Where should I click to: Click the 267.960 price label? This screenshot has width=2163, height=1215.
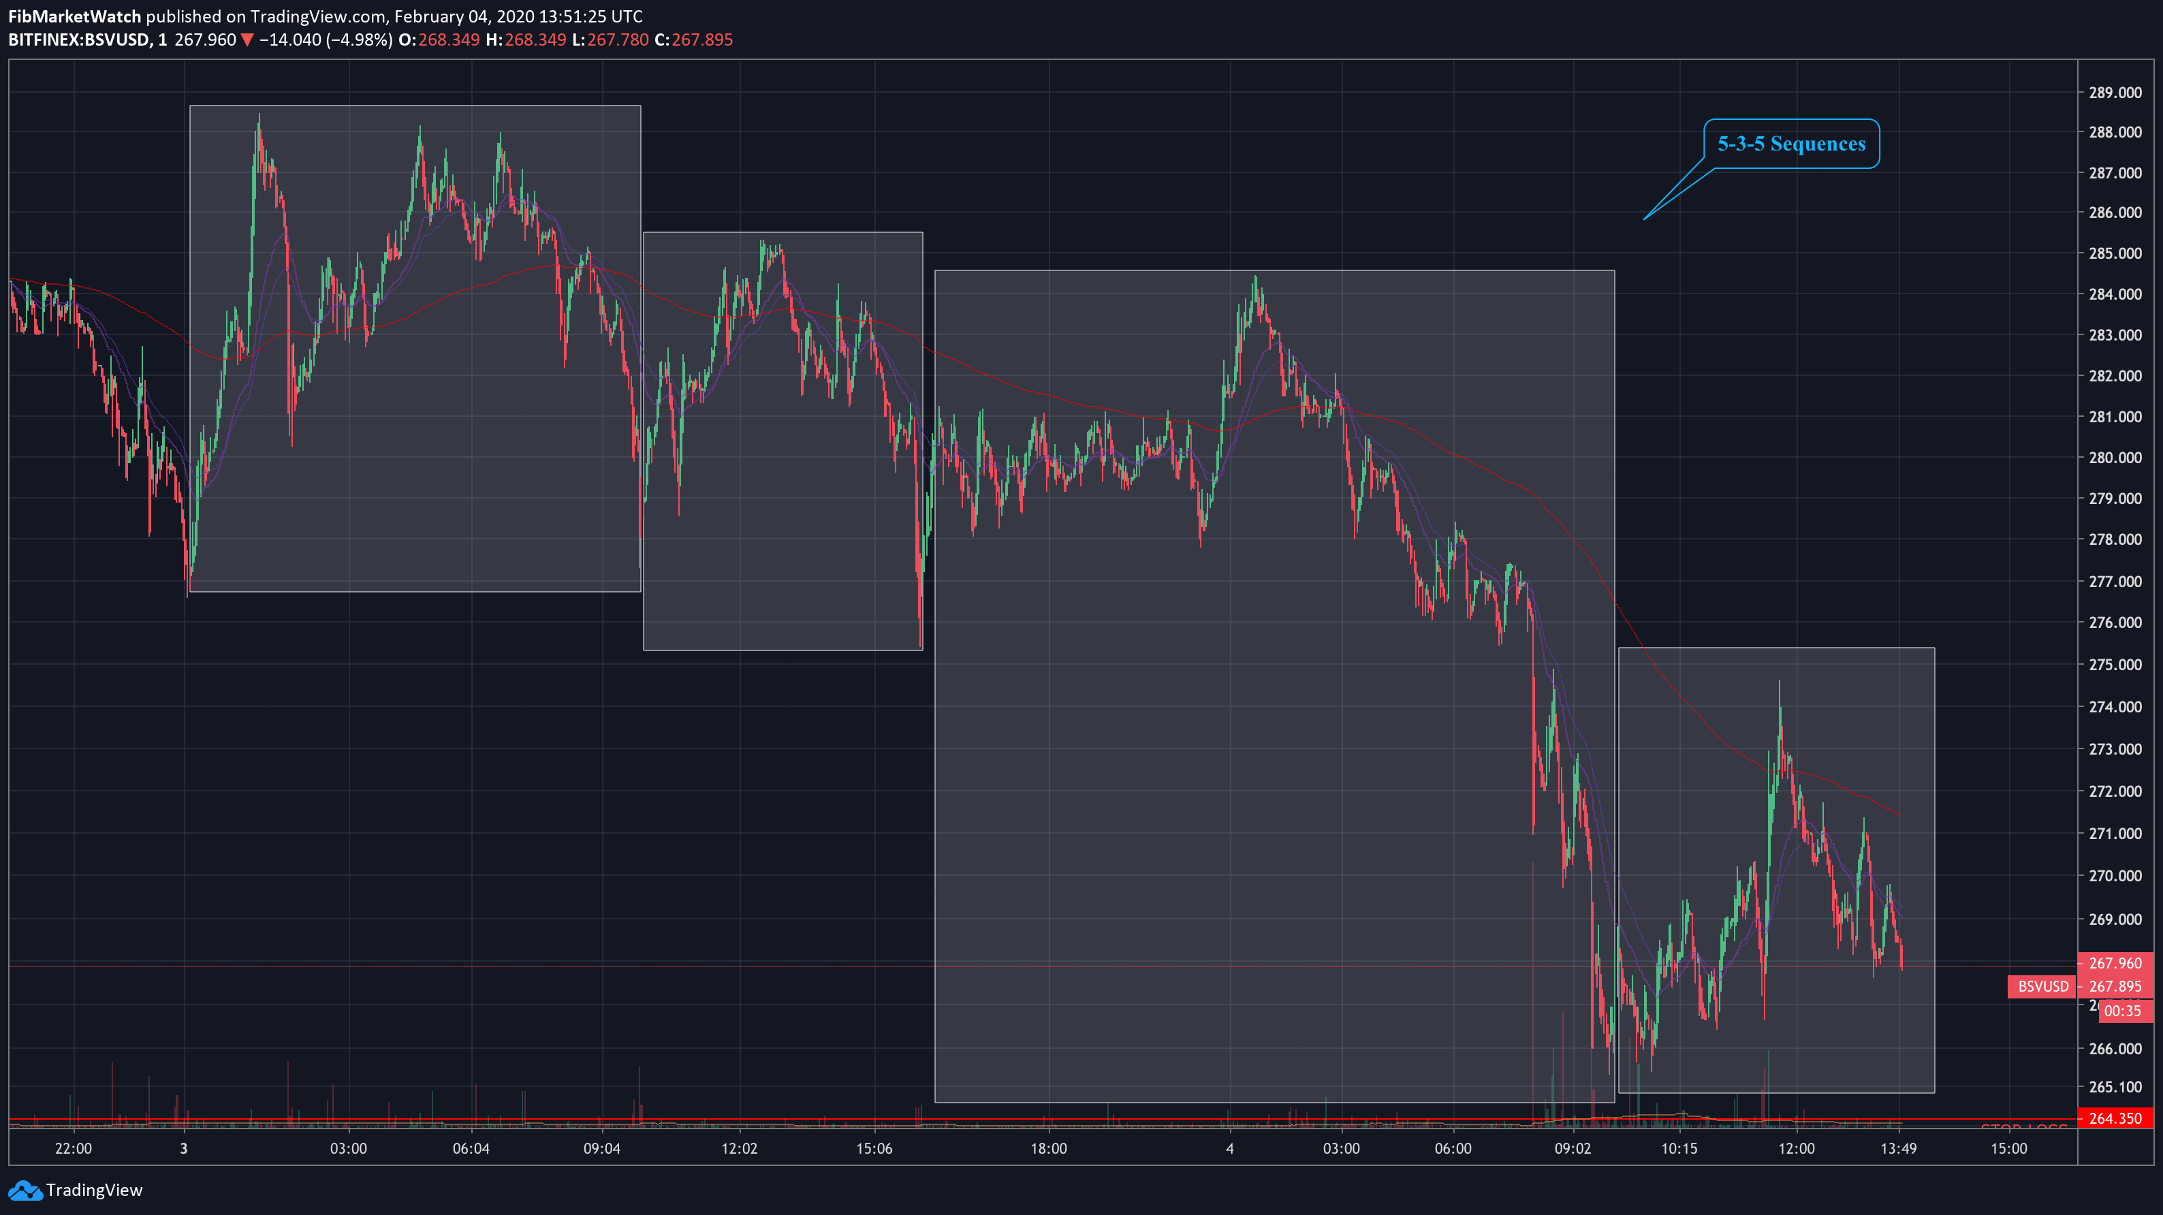(x=2115, y=963)
